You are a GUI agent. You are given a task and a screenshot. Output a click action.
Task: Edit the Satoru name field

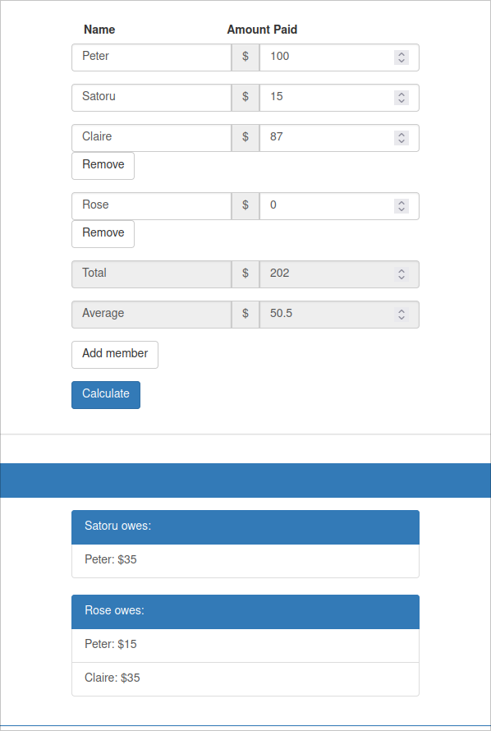(151, 98)
